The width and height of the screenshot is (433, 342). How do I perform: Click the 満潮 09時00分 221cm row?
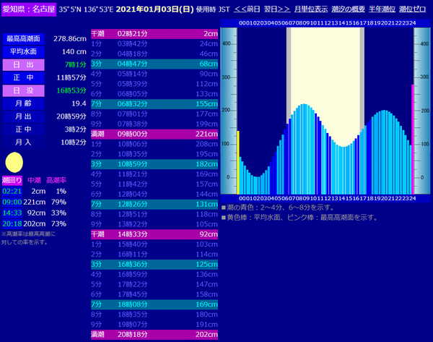(x=154, y=134)
